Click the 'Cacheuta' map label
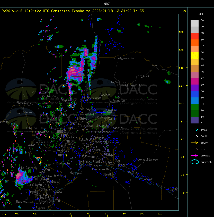 44,145
